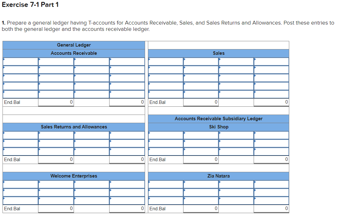Screen dimensions: 338x215
Task: Open second-row debit label dropdown in Accounts Receivable
Action: pyautogui.click(x=20, y=70)
